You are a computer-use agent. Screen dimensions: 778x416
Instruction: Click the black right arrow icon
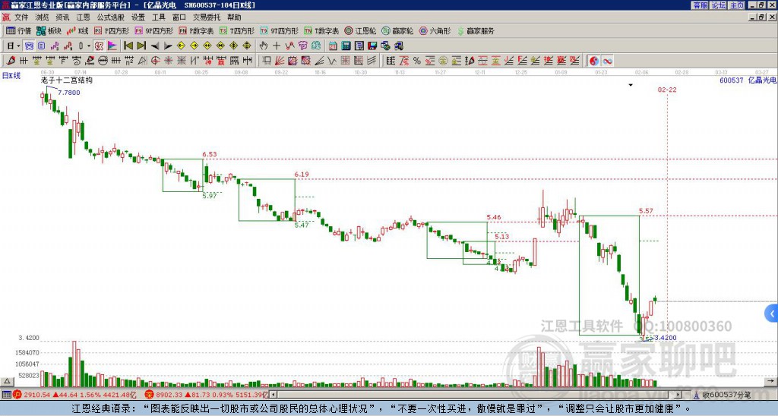pyautogui.click(x=168, y=46)
